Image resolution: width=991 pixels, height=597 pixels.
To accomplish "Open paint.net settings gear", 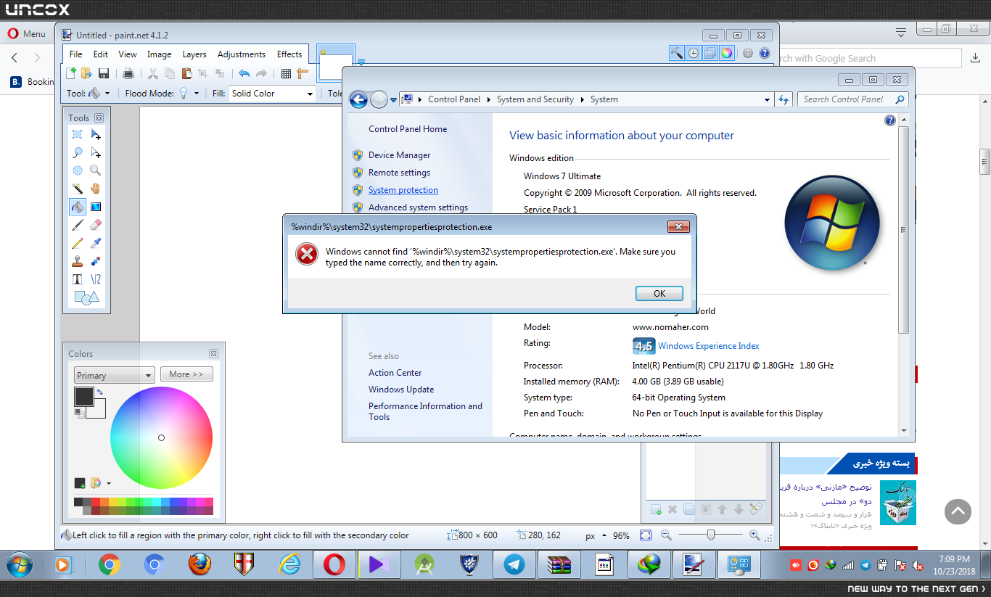I will coord(748,53).
